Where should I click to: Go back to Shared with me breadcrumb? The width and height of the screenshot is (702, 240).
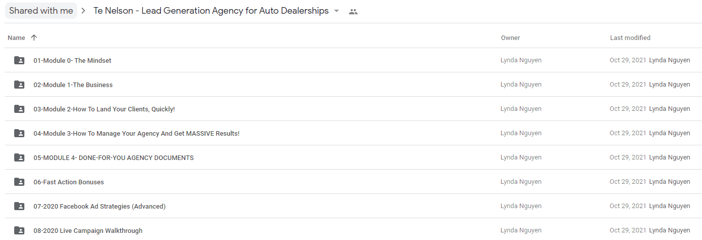[x=41, y=11]
